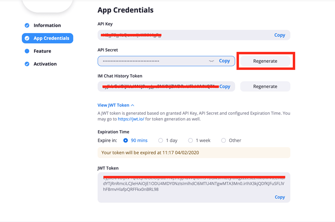Viewport: 335px width, 222px height.
Task: Click the checkmark icon on App Credentials
Action: (x=27, y=38)
